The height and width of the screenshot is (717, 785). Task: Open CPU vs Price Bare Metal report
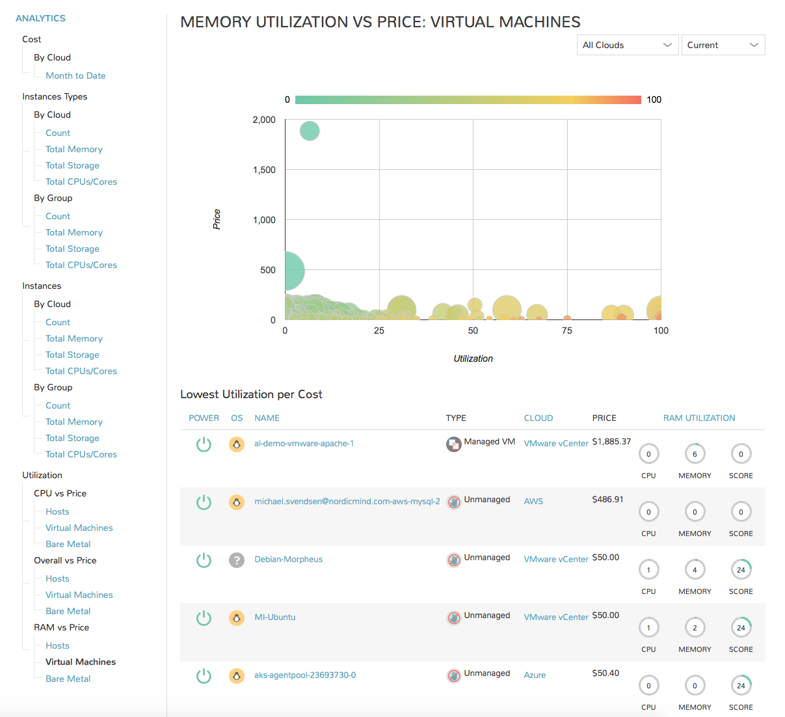[68, 544]
